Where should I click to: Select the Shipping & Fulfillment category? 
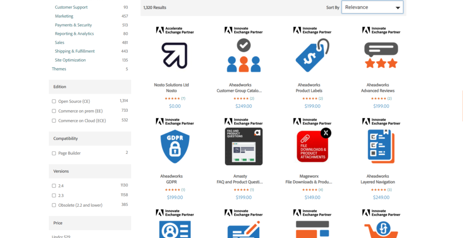[x=75, y=51]
